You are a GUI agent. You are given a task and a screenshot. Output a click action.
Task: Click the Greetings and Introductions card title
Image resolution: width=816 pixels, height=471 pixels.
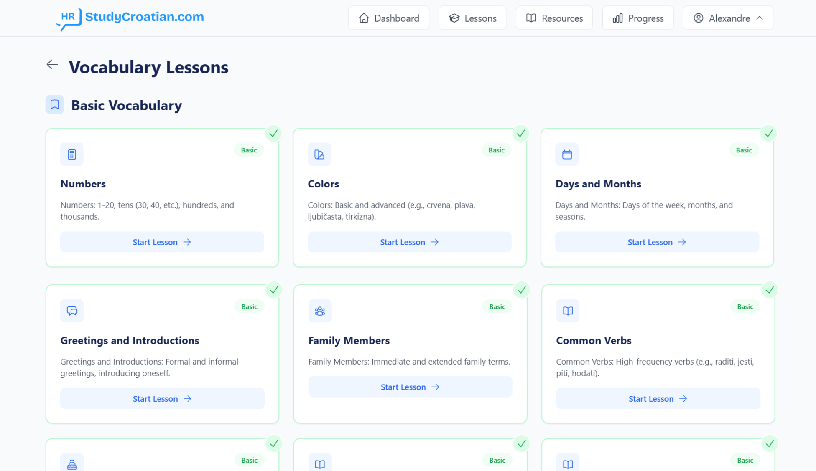130,341
